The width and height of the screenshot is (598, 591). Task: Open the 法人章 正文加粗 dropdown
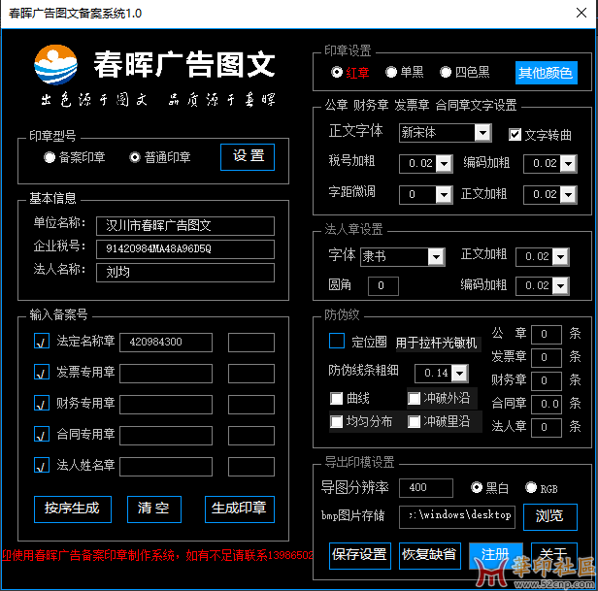(x=561, y=257)
